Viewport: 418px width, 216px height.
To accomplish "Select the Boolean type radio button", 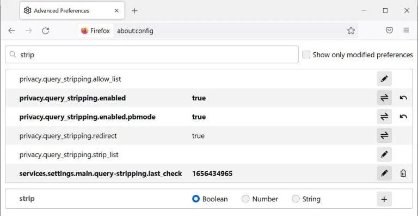I will click(196, 199).
